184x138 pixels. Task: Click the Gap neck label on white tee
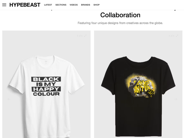pyautogui.click(x=46, y=62)
